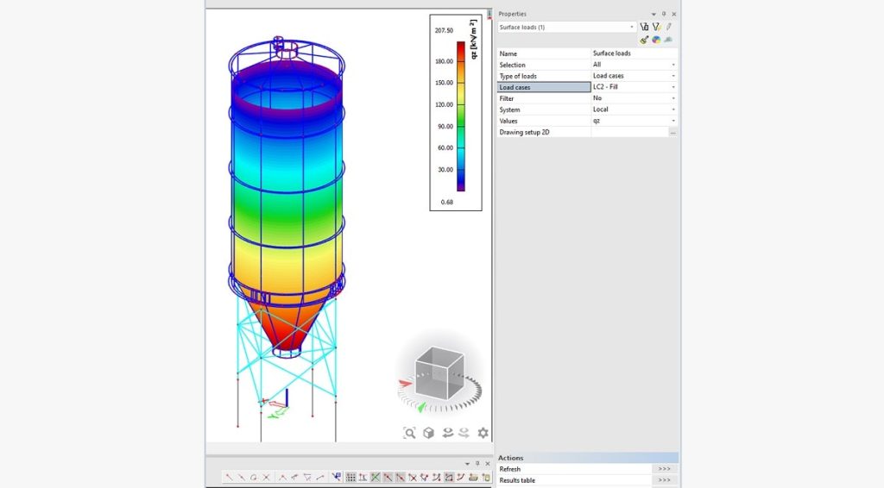
Task: Click the greyed redo view icon
Action: tap(464, 433)
